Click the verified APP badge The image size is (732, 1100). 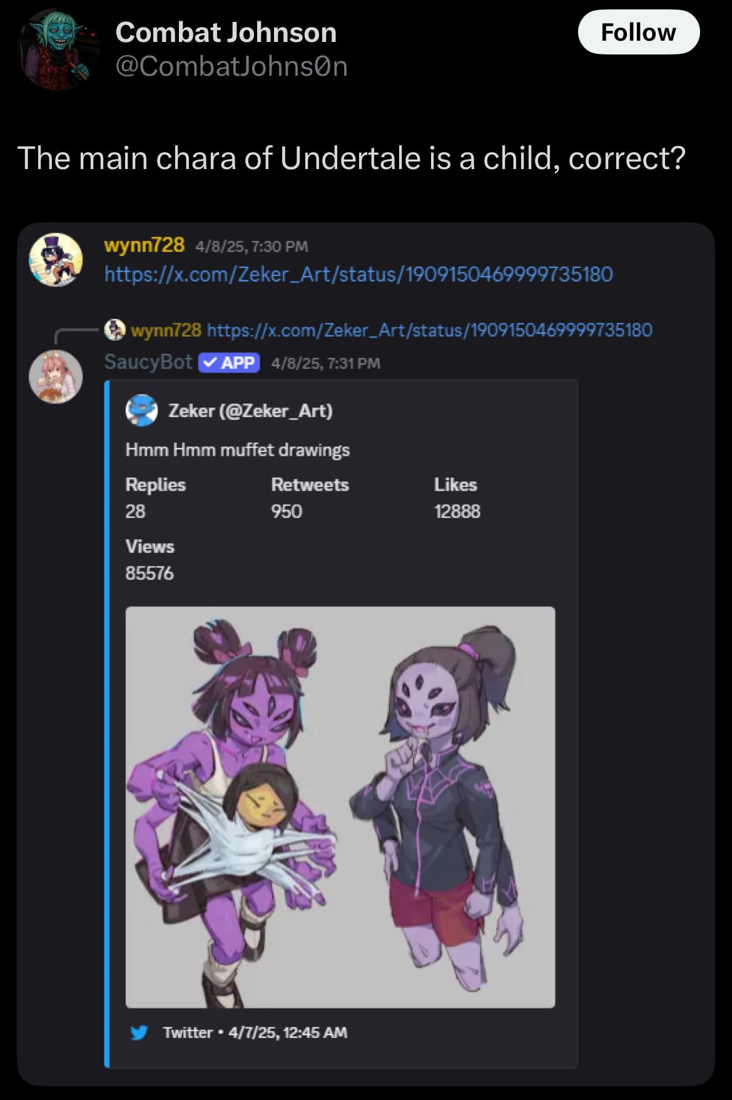229,362
